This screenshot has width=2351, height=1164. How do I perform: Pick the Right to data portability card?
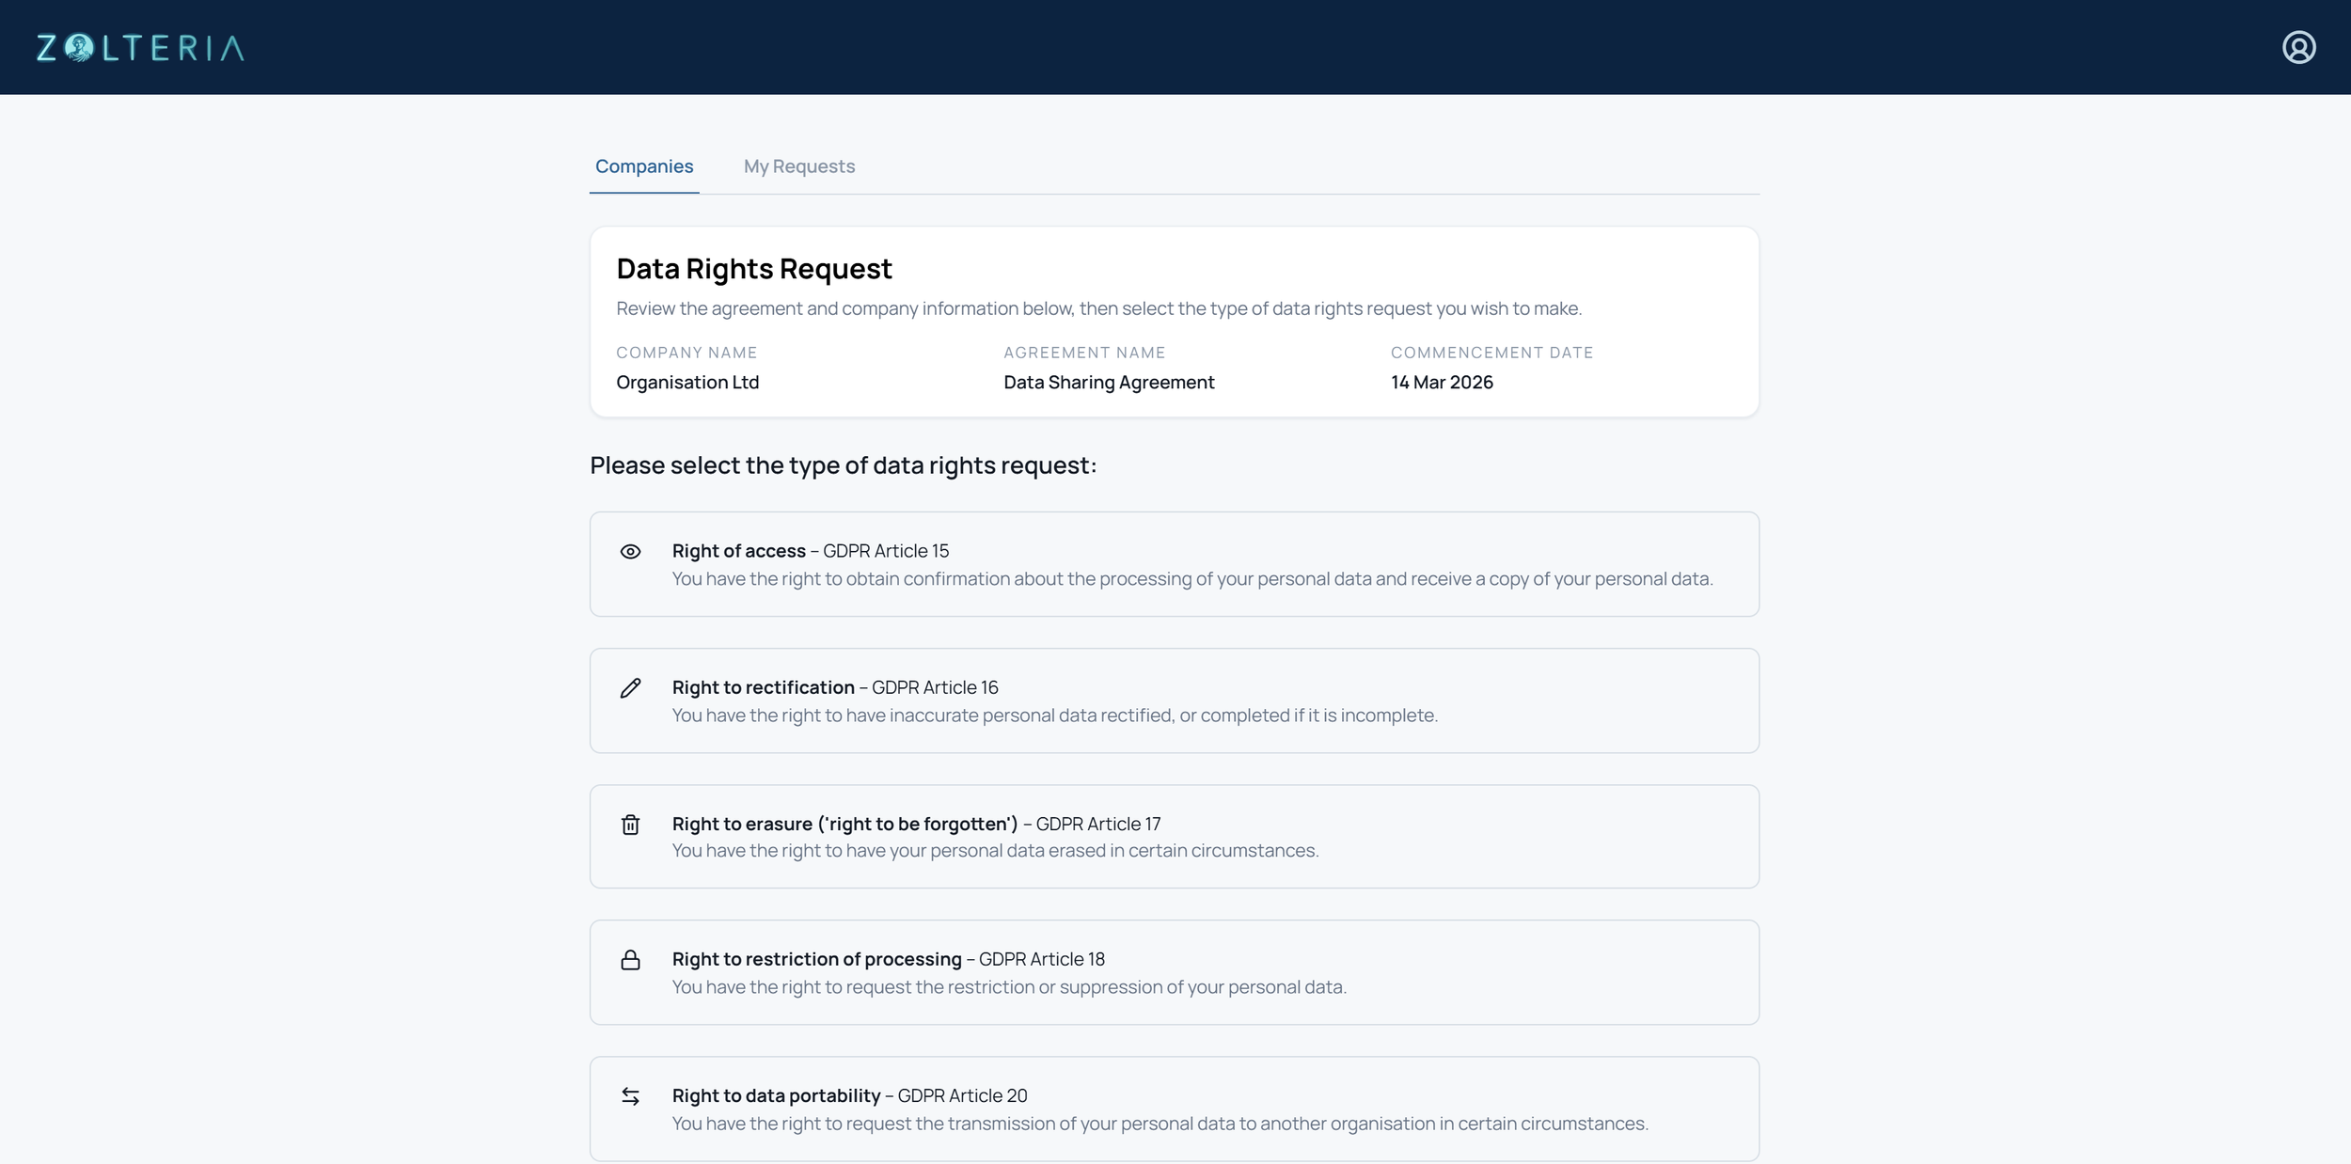[x=1174, y=1109]
